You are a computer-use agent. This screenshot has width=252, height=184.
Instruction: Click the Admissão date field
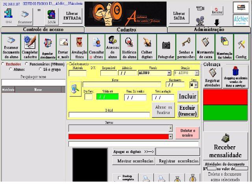pos(128,73)
